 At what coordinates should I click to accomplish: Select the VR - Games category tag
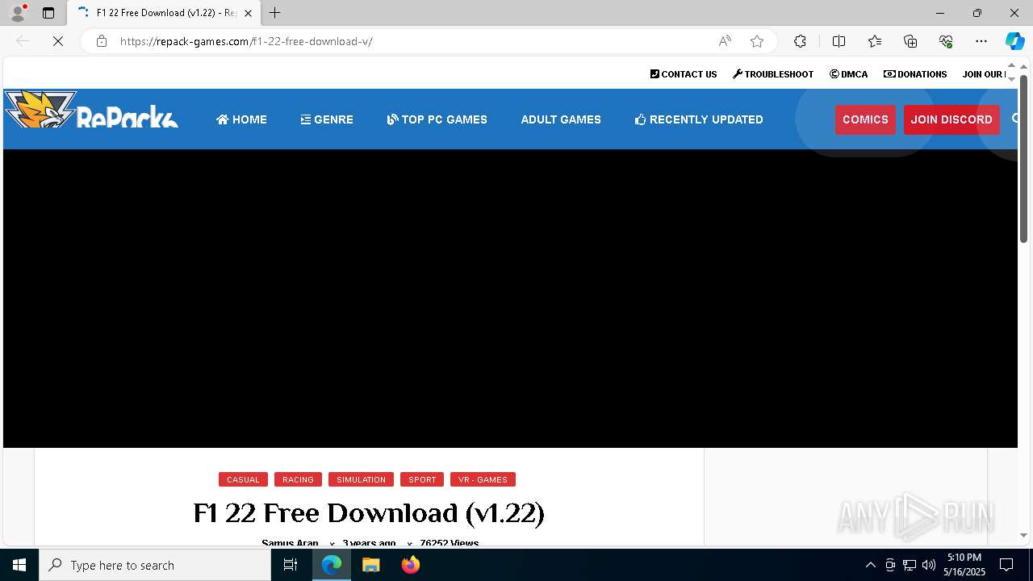483,479
